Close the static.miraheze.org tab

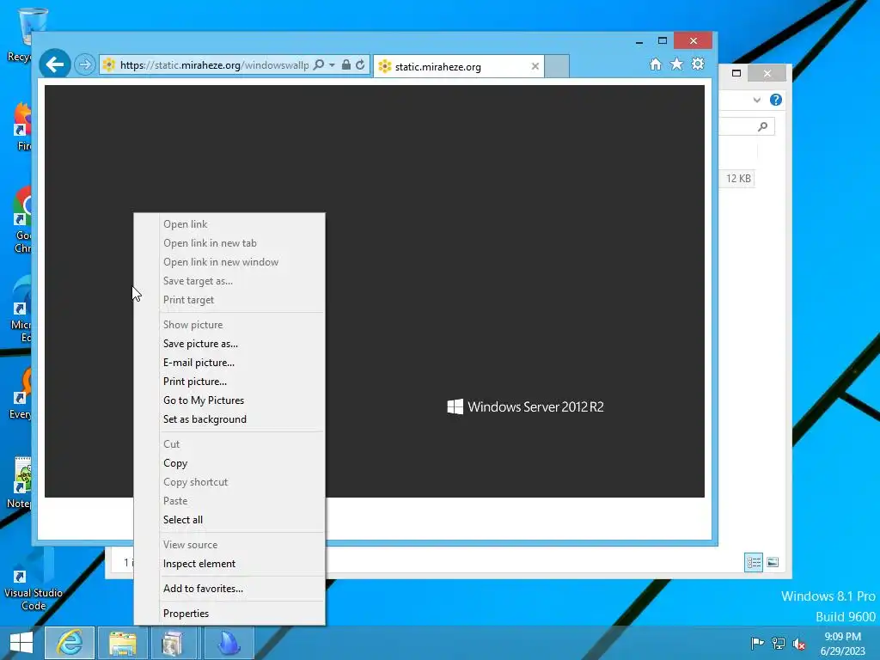click(535, 66)
